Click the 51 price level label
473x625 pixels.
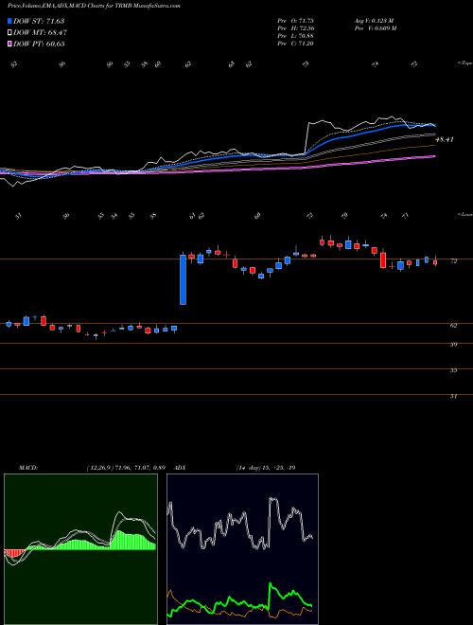click(x=453, y=396)
